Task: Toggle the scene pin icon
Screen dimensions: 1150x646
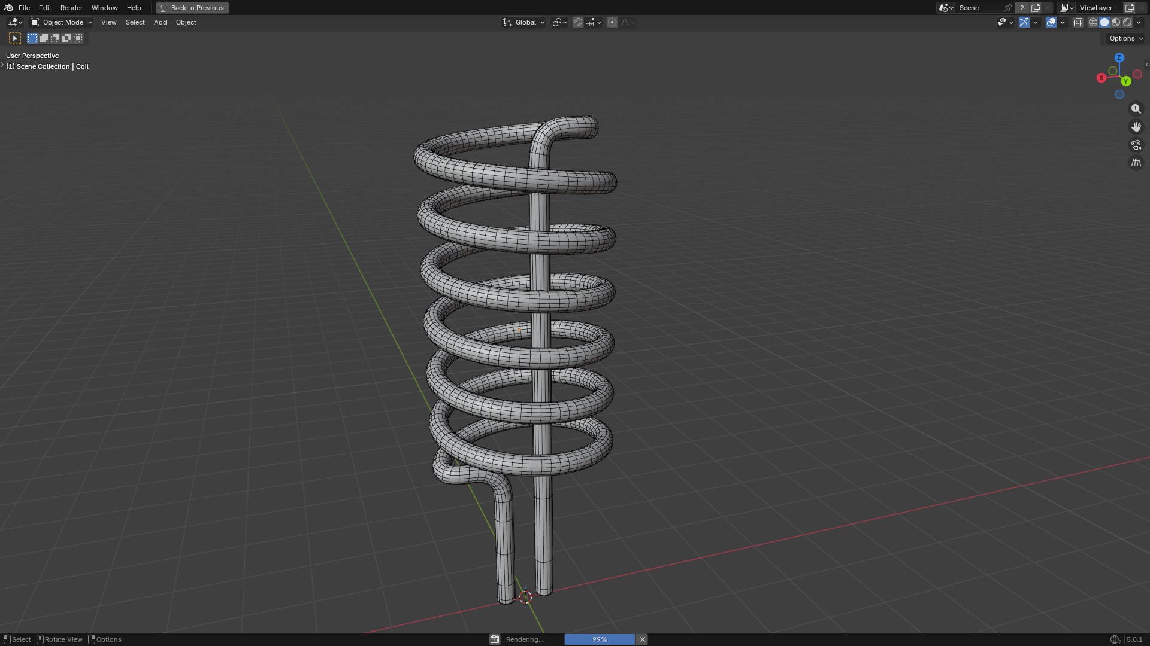Action: tap(1008, 8)
